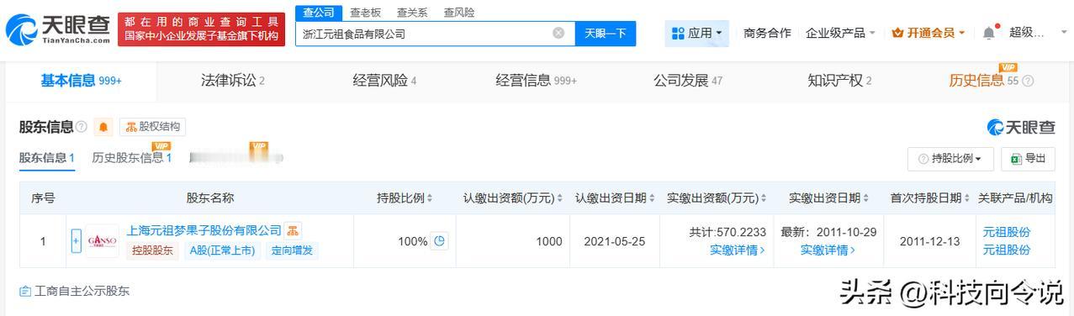1074x316 pixels.
Task: Switch to 查风险 search tab
Action: point(459,13)
